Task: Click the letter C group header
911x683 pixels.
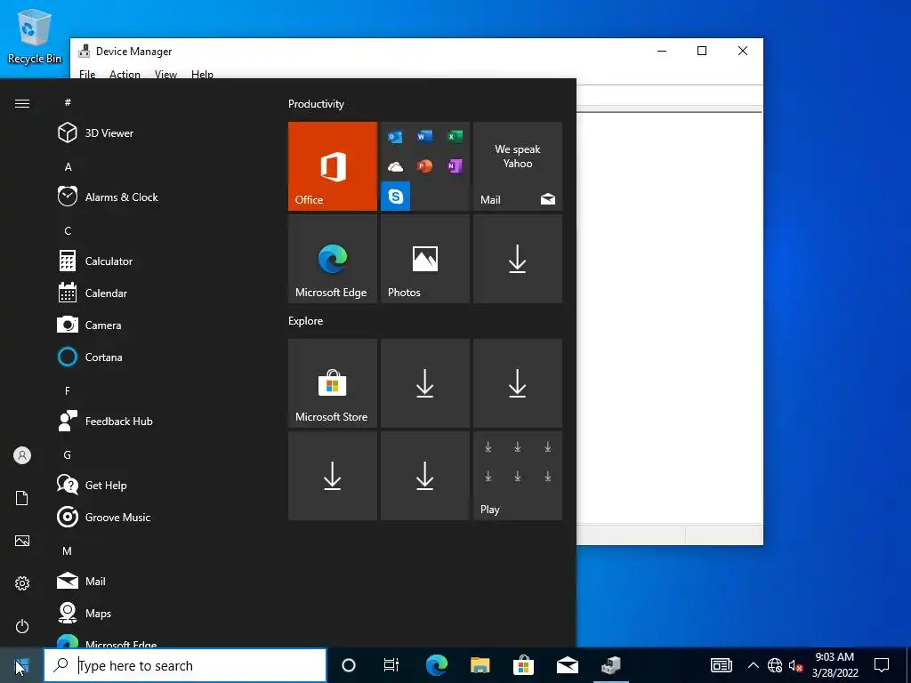Action: [68, 230]
